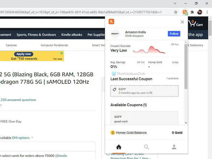Click the 'the app' nav banner text
Image resolution: width=212 pixels, height=159 pixels.
(x=196, y=34)
